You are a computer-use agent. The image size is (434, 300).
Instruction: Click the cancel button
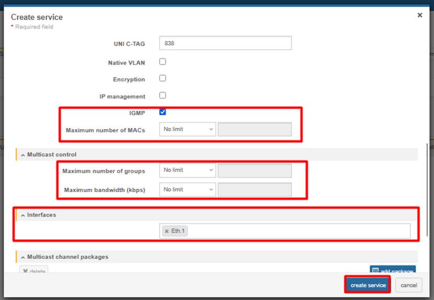(x=408, y=285)
